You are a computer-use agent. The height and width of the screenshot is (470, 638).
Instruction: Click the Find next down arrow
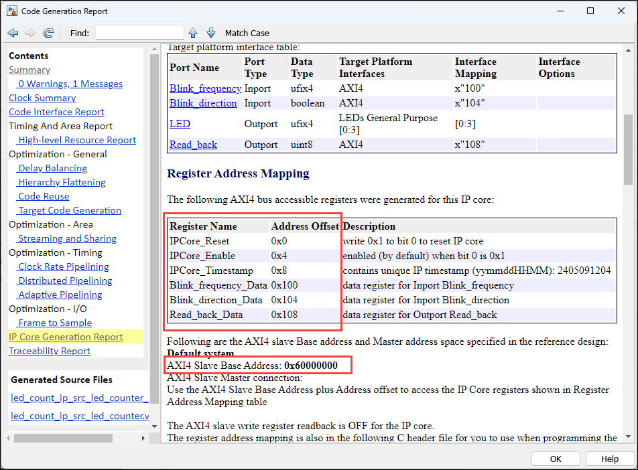click(x=211, y=33)
